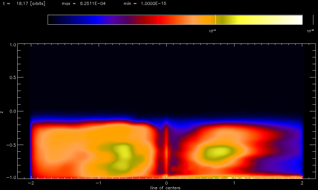Click the 'z' vertical axis label
318x190 pixels.
point(2,112)
